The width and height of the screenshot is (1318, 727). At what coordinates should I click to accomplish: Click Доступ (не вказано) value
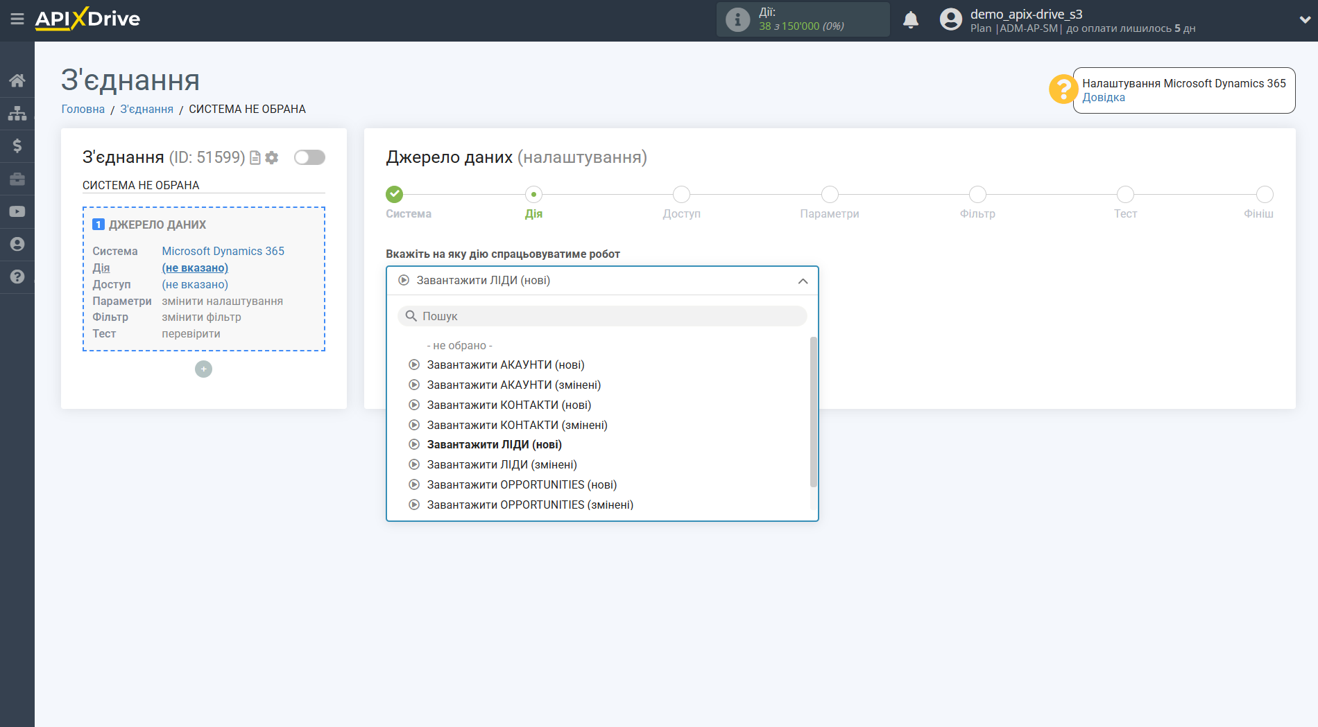click(x=195, y=284)
